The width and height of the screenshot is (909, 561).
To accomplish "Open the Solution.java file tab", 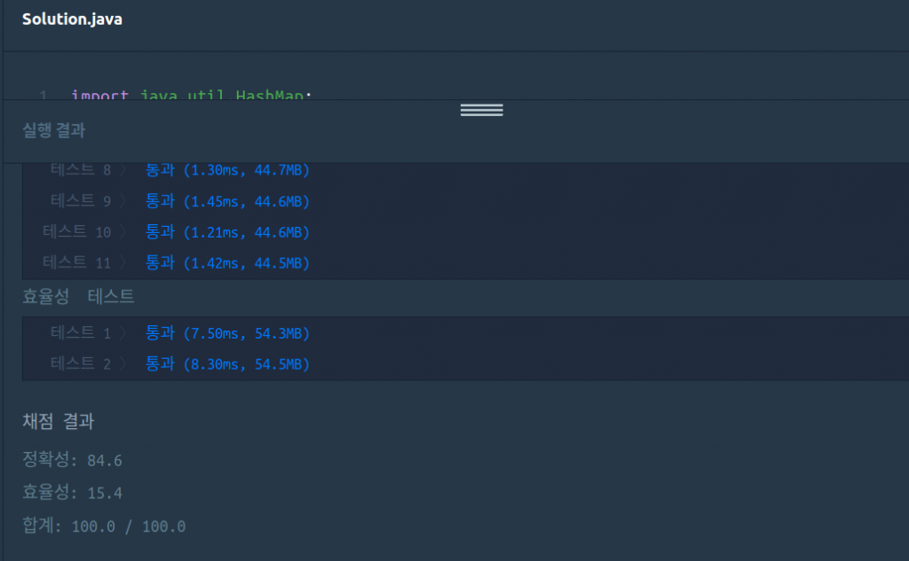I will click(x=72, y=19).
